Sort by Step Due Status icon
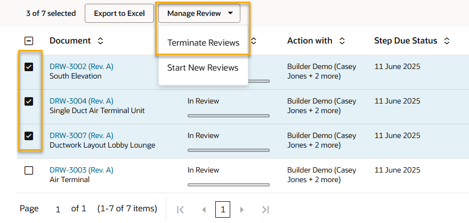The width and height of the screenshot is (469, 223). [x=447, y=41]
